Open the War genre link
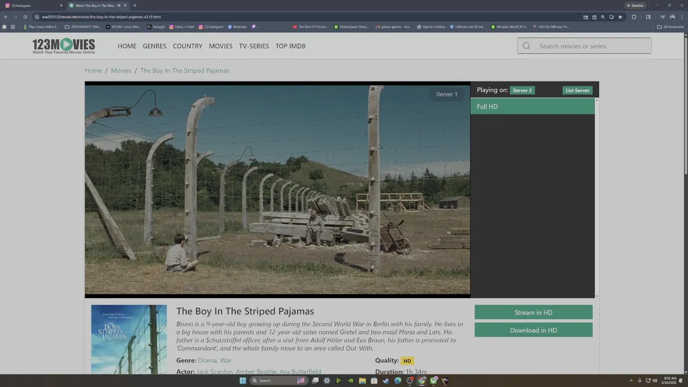Viewport: 688px width, 387px height. (226, 361)
